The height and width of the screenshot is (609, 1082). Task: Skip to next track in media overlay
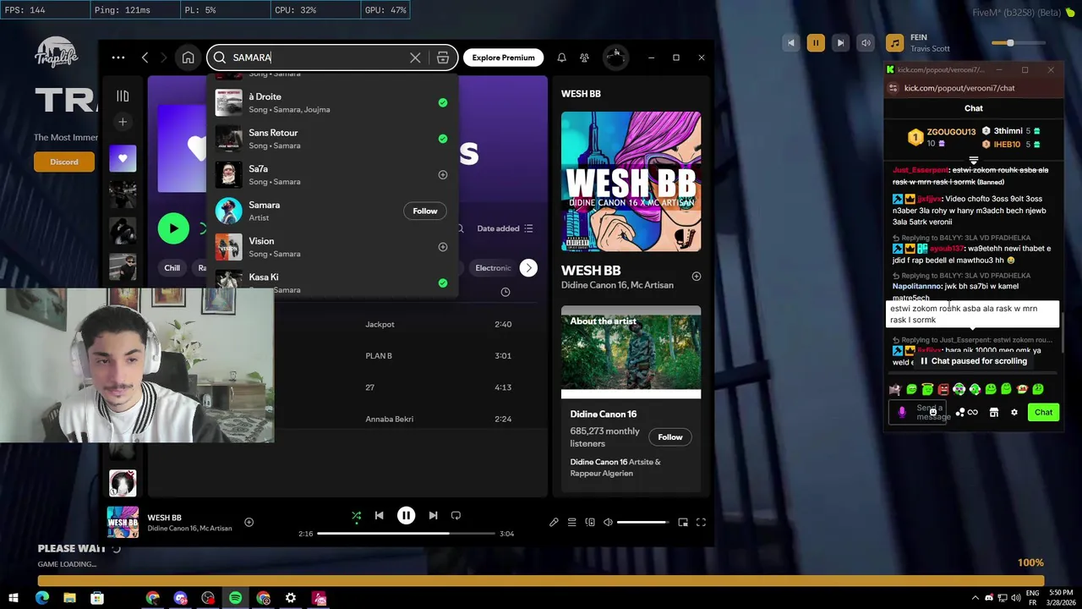840,42
